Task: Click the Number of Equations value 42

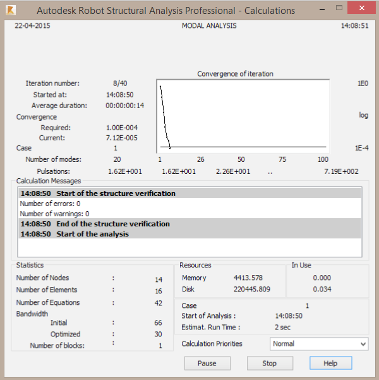Action: pos(159,303)
